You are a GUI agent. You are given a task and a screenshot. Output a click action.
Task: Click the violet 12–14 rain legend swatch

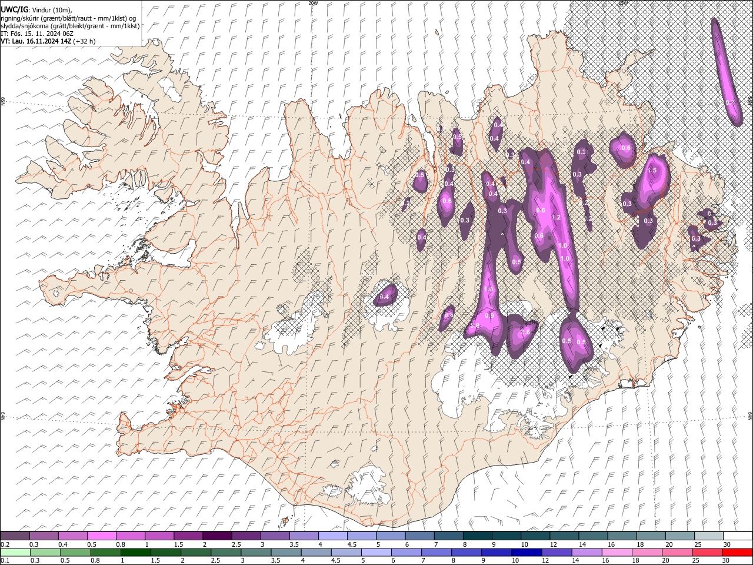[556, 552]
